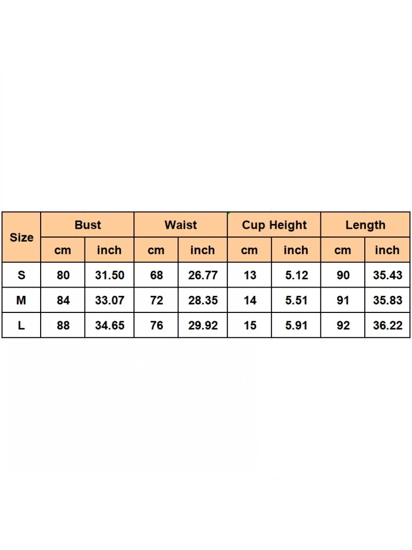This screenshot has width=412, height=550.
Task: Click the 29.92 waist inch cell
Action: (x=203, y=325)
